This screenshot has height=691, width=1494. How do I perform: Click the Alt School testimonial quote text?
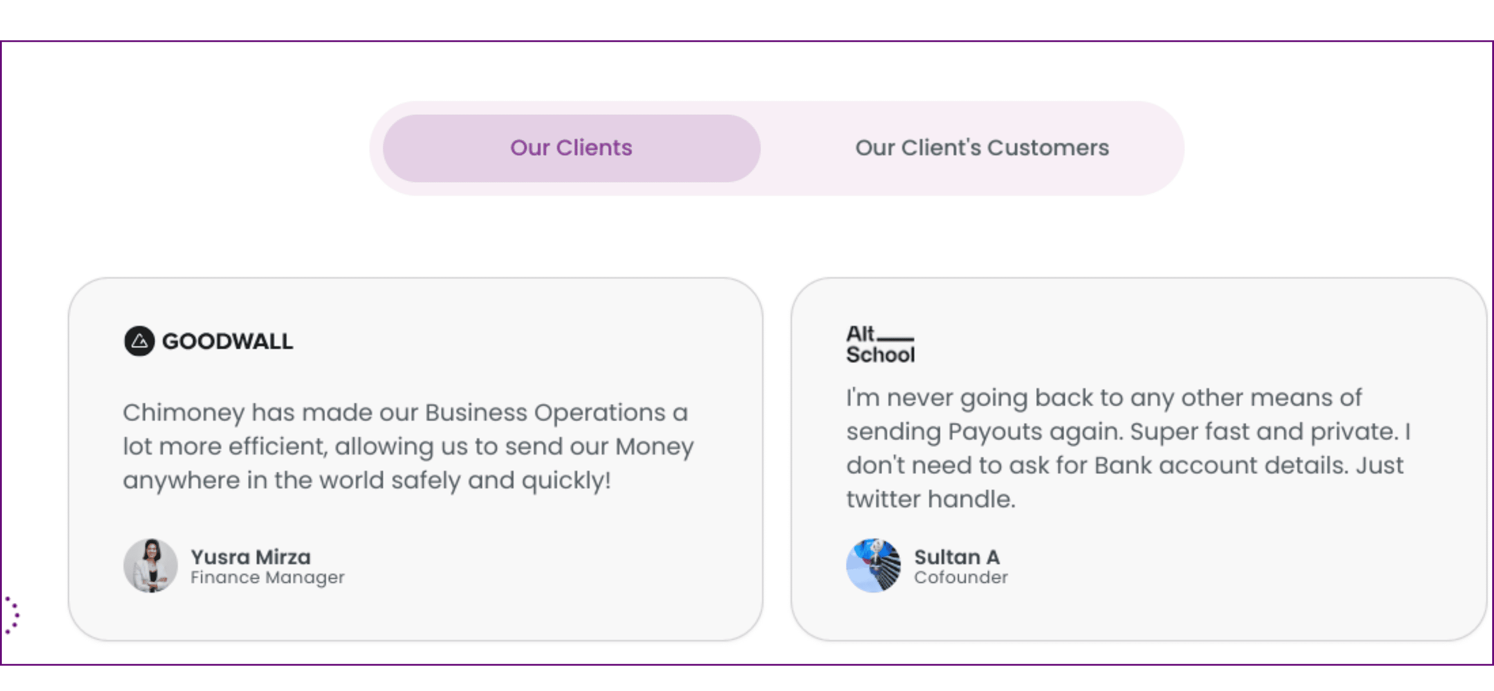tap(1128, 448)
